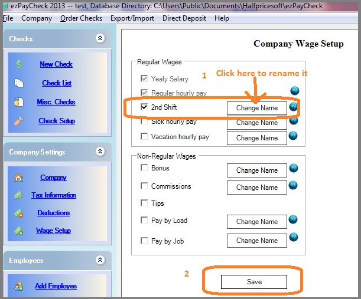
Task: Uncheck the 2nd Shift checkbox
Action: (144, 107)
